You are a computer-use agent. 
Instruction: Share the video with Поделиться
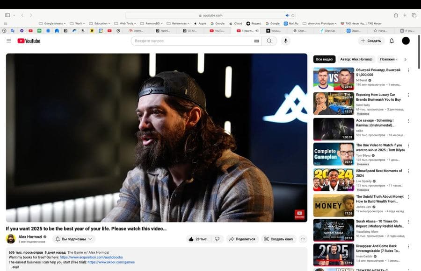(242, 239)
